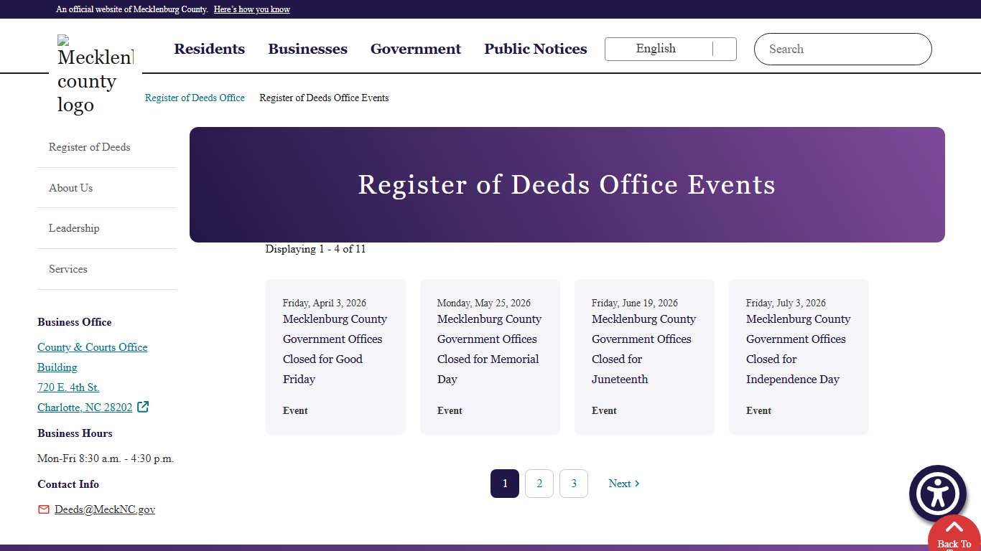Click inside the Search field
Screen dimensions: 981x551
pyautogui.click(x=842, y=49)
